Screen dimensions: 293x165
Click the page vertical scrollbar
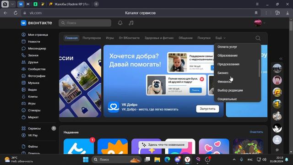(x=291, y=26)
